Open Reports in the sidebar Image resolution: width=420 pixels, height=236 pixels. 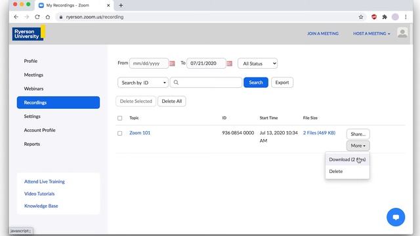click(x=32, y=144)
